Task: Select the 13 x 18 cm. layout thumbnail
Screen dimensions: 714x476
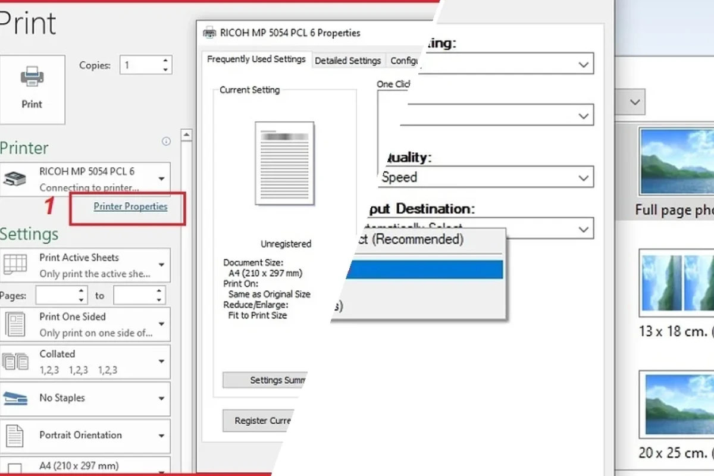Action: tap(677, 283)
